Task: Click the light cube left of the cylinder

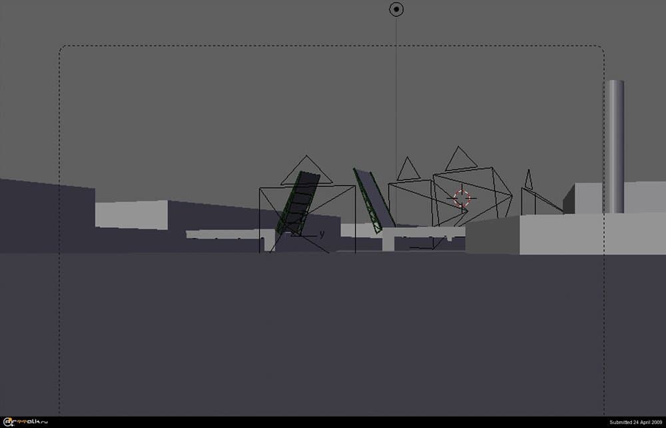Action: tap(586, 197)
